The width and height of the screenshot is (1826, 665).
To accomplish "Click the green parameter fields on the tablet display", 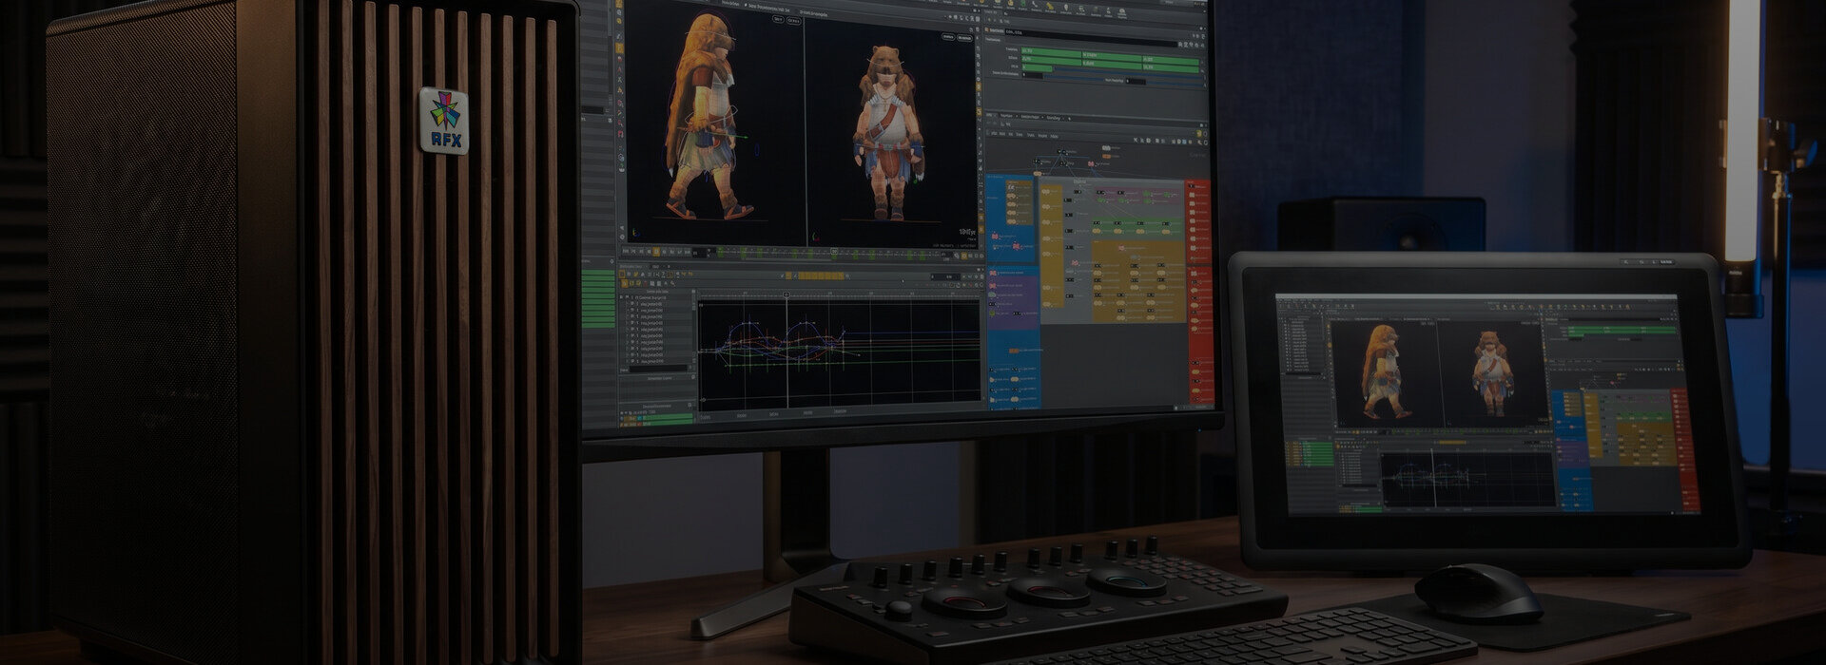I will point(1620,332).
